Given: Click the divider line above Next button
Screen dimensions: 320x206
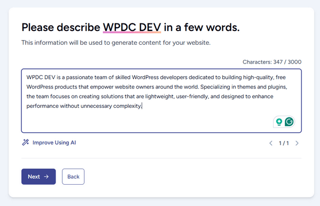Looking at the screenshot, I should click(x=162, y=158).
